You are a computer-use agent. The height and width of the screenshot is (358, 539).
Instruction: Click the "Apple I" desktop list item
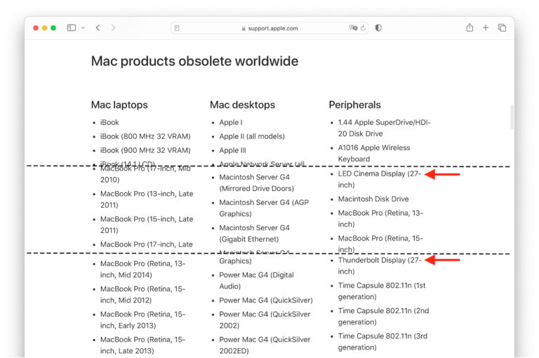(x=231, y=122)
